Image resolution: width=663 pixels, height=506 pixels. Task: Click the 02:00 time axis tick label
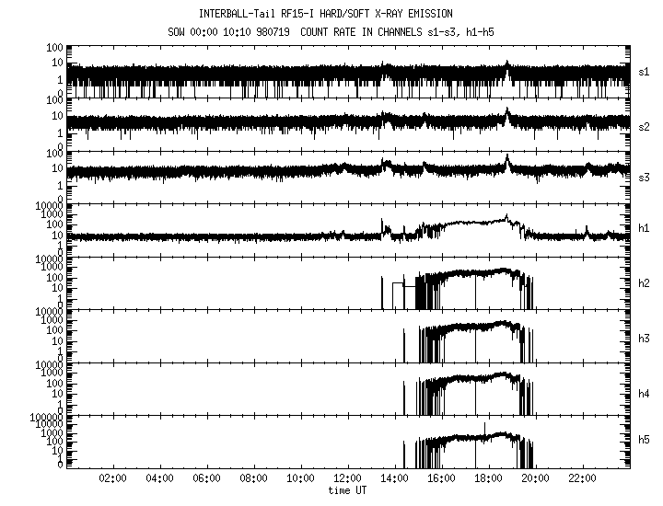click(112, 479)
